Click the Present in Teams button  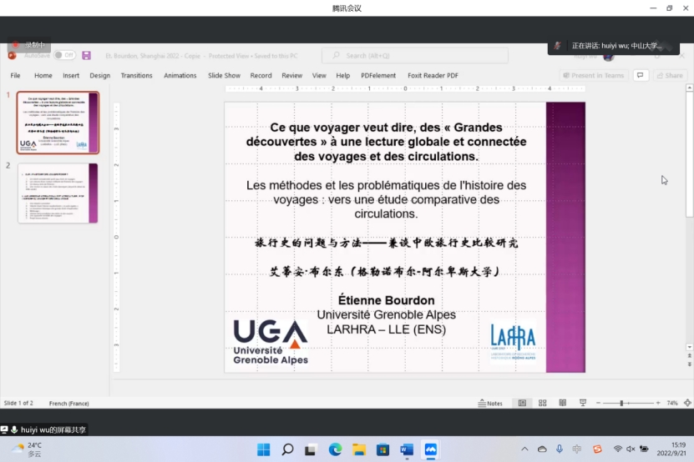593,75
